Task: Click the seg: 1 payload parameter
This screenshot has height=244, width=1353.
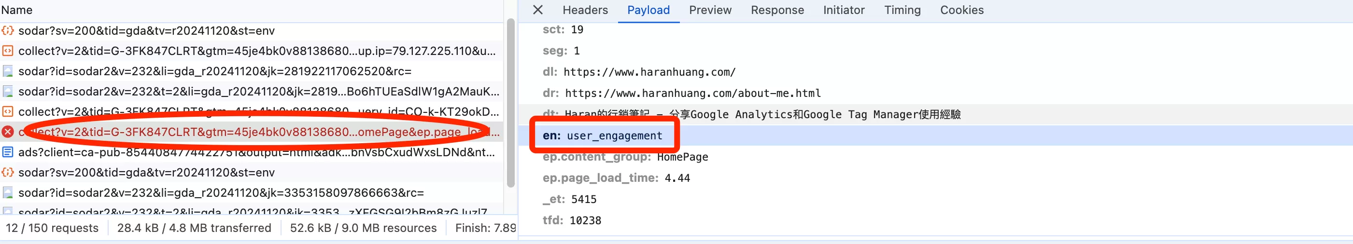Action: (x=561, y=51)
